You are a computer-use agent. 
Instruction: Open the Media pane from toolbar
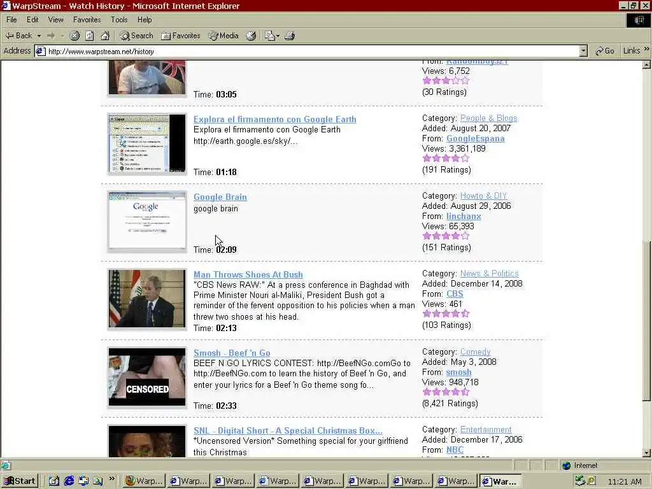click(223, 36)
